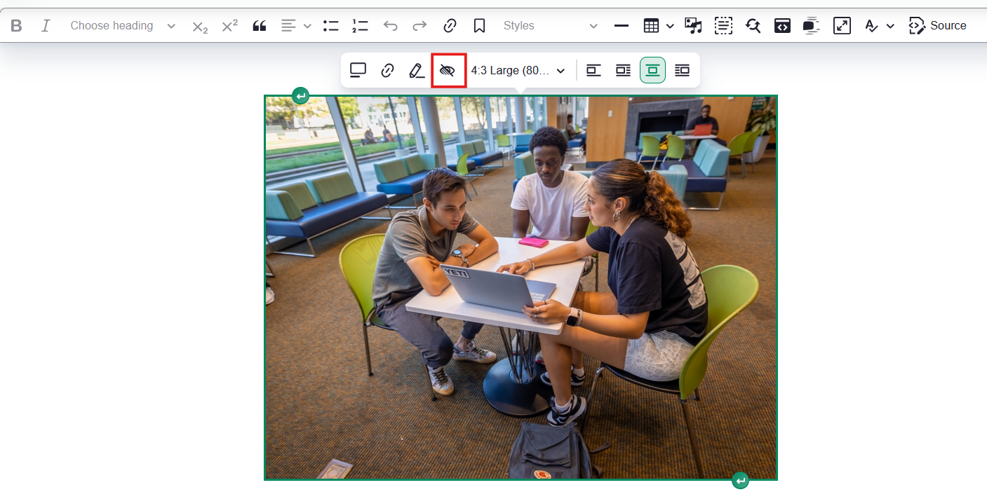The image size is (987, 499).
Task: Select the centered image alignment option
Action: click(652, 70)
